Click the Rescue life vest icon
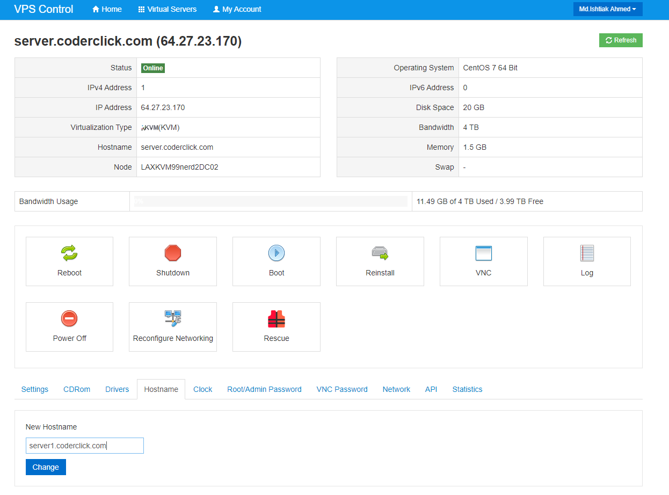 (x=277, y=318)
